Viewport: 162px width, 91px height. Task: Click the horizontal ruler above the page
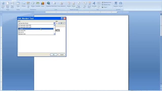click(81, 12)
